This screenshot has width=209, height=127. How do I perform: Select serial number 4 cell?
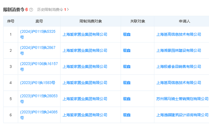[11, 83]
